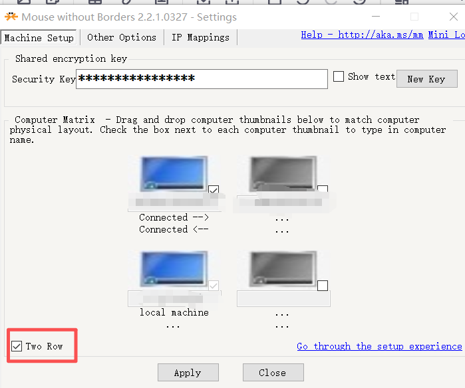
Task: Open the IP Mappings tab
Action: click(200, 38)
